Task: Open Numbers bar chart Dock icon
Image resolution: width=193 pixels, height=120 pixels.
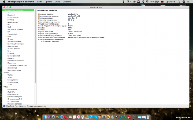Action: 87,117
